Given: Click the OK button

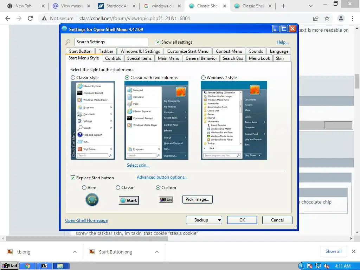Looking at the screenshot, I should (x=242, y=220).
